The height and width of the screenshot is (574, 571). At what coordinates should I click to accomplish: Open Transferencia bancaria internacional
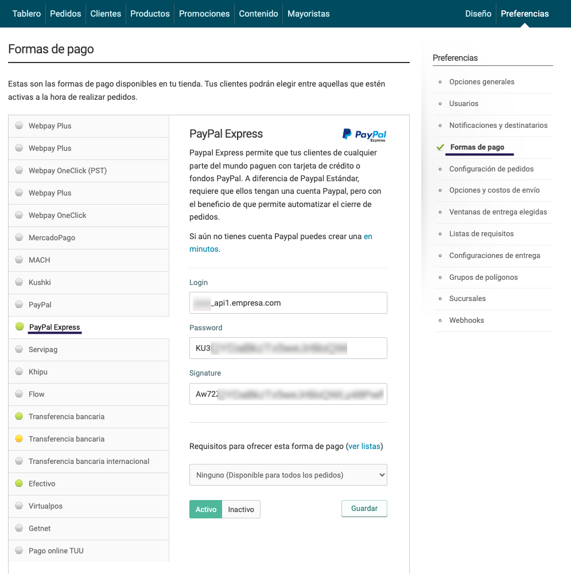88,461
